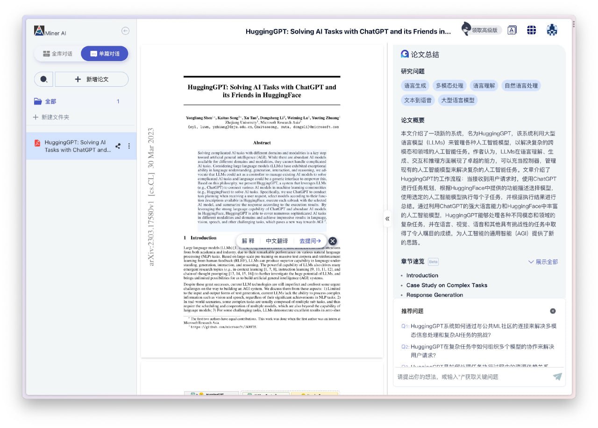Click the Miner AI logo icon
The width and height of the screenshot is (598, 428).
point(39,31)
